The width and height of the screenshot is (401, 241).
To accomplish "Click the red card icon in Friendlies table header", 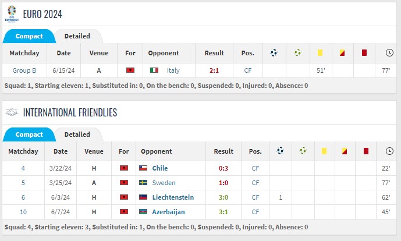I will tap(366, 151).
